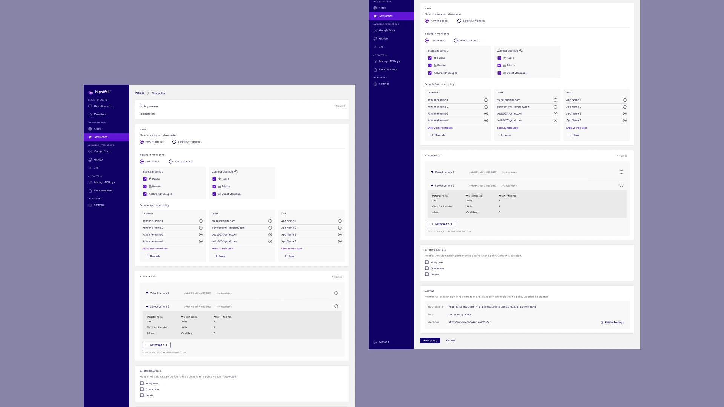Screen dimensions: 724x407
Task: Click the Cancel link
Action: click(x=450, y=341)
